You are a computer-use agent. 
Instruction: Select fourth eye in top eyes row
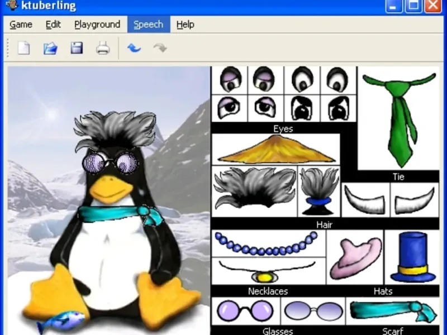point(337,80)
